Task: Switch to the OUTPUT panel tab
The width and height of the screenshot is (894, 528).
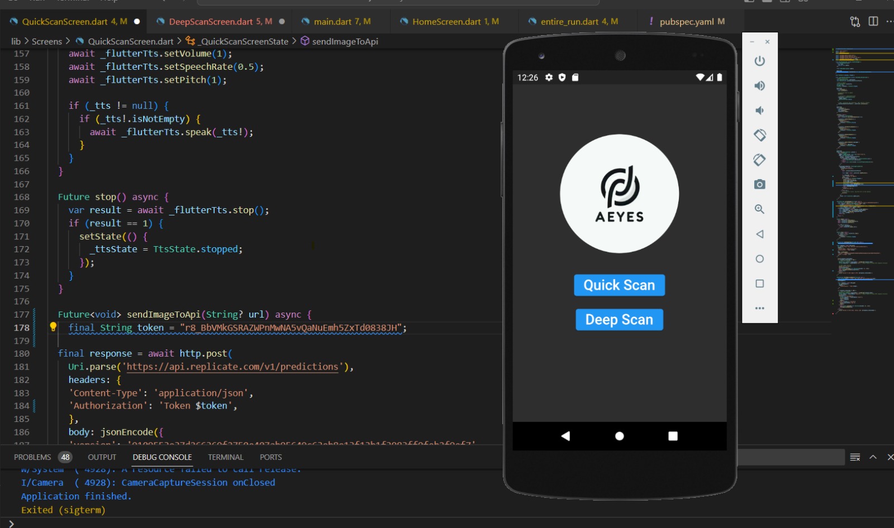Action: 102,457
